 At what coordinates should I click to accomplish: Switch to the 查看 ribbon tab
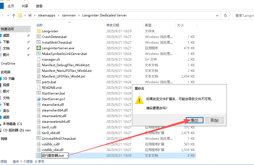click(x=39, y=6)
